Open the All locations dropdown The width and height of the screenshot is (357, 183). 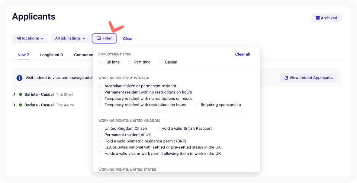pyautogui.click(x=30, y=38)
